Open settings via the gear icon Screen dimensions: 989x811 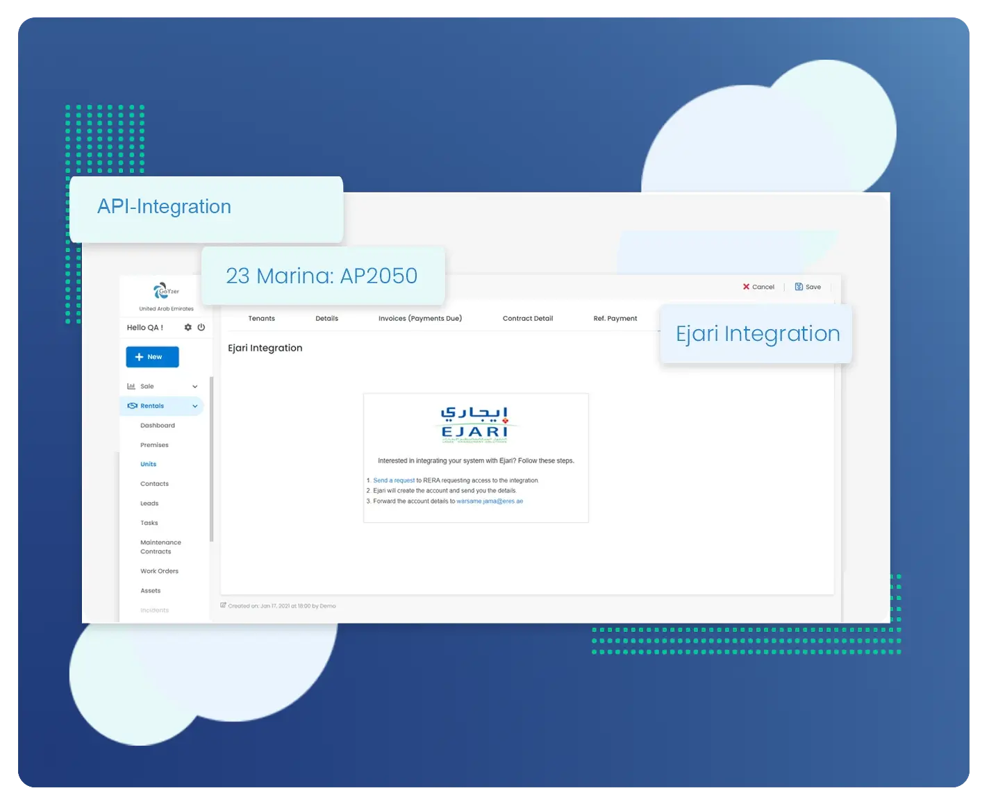(188, 327)
